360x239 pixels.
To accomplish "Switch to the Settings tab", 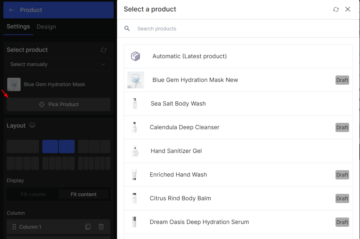I will (x=18, y=26).
